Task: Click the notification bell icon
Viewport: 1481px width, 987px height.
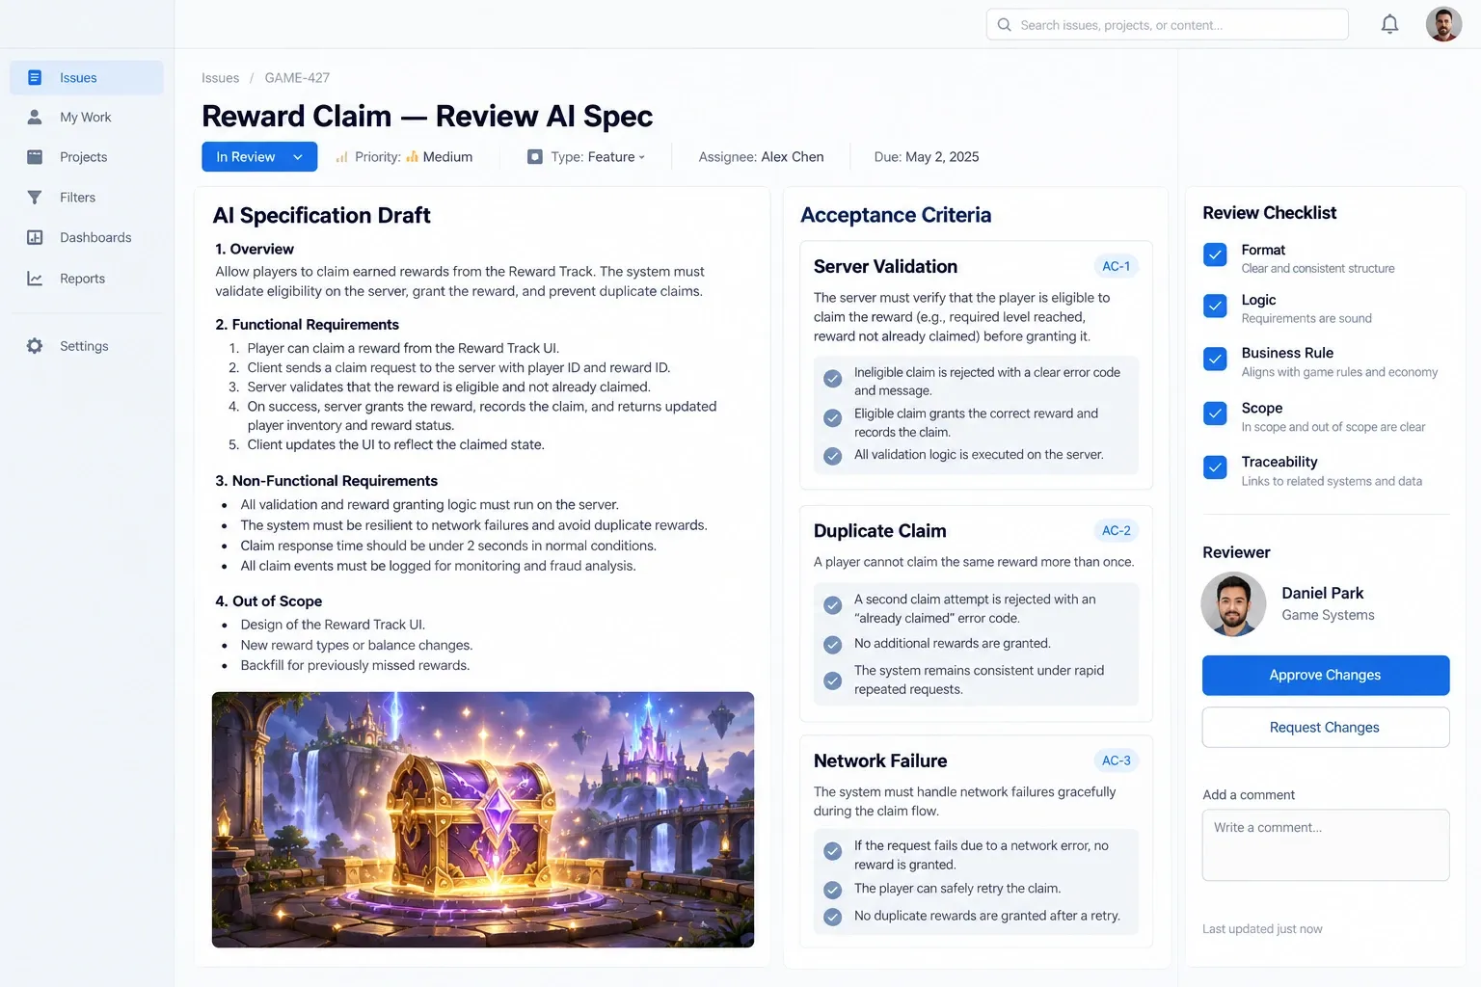Action: pyautogui.click(x=1389, y=24)
